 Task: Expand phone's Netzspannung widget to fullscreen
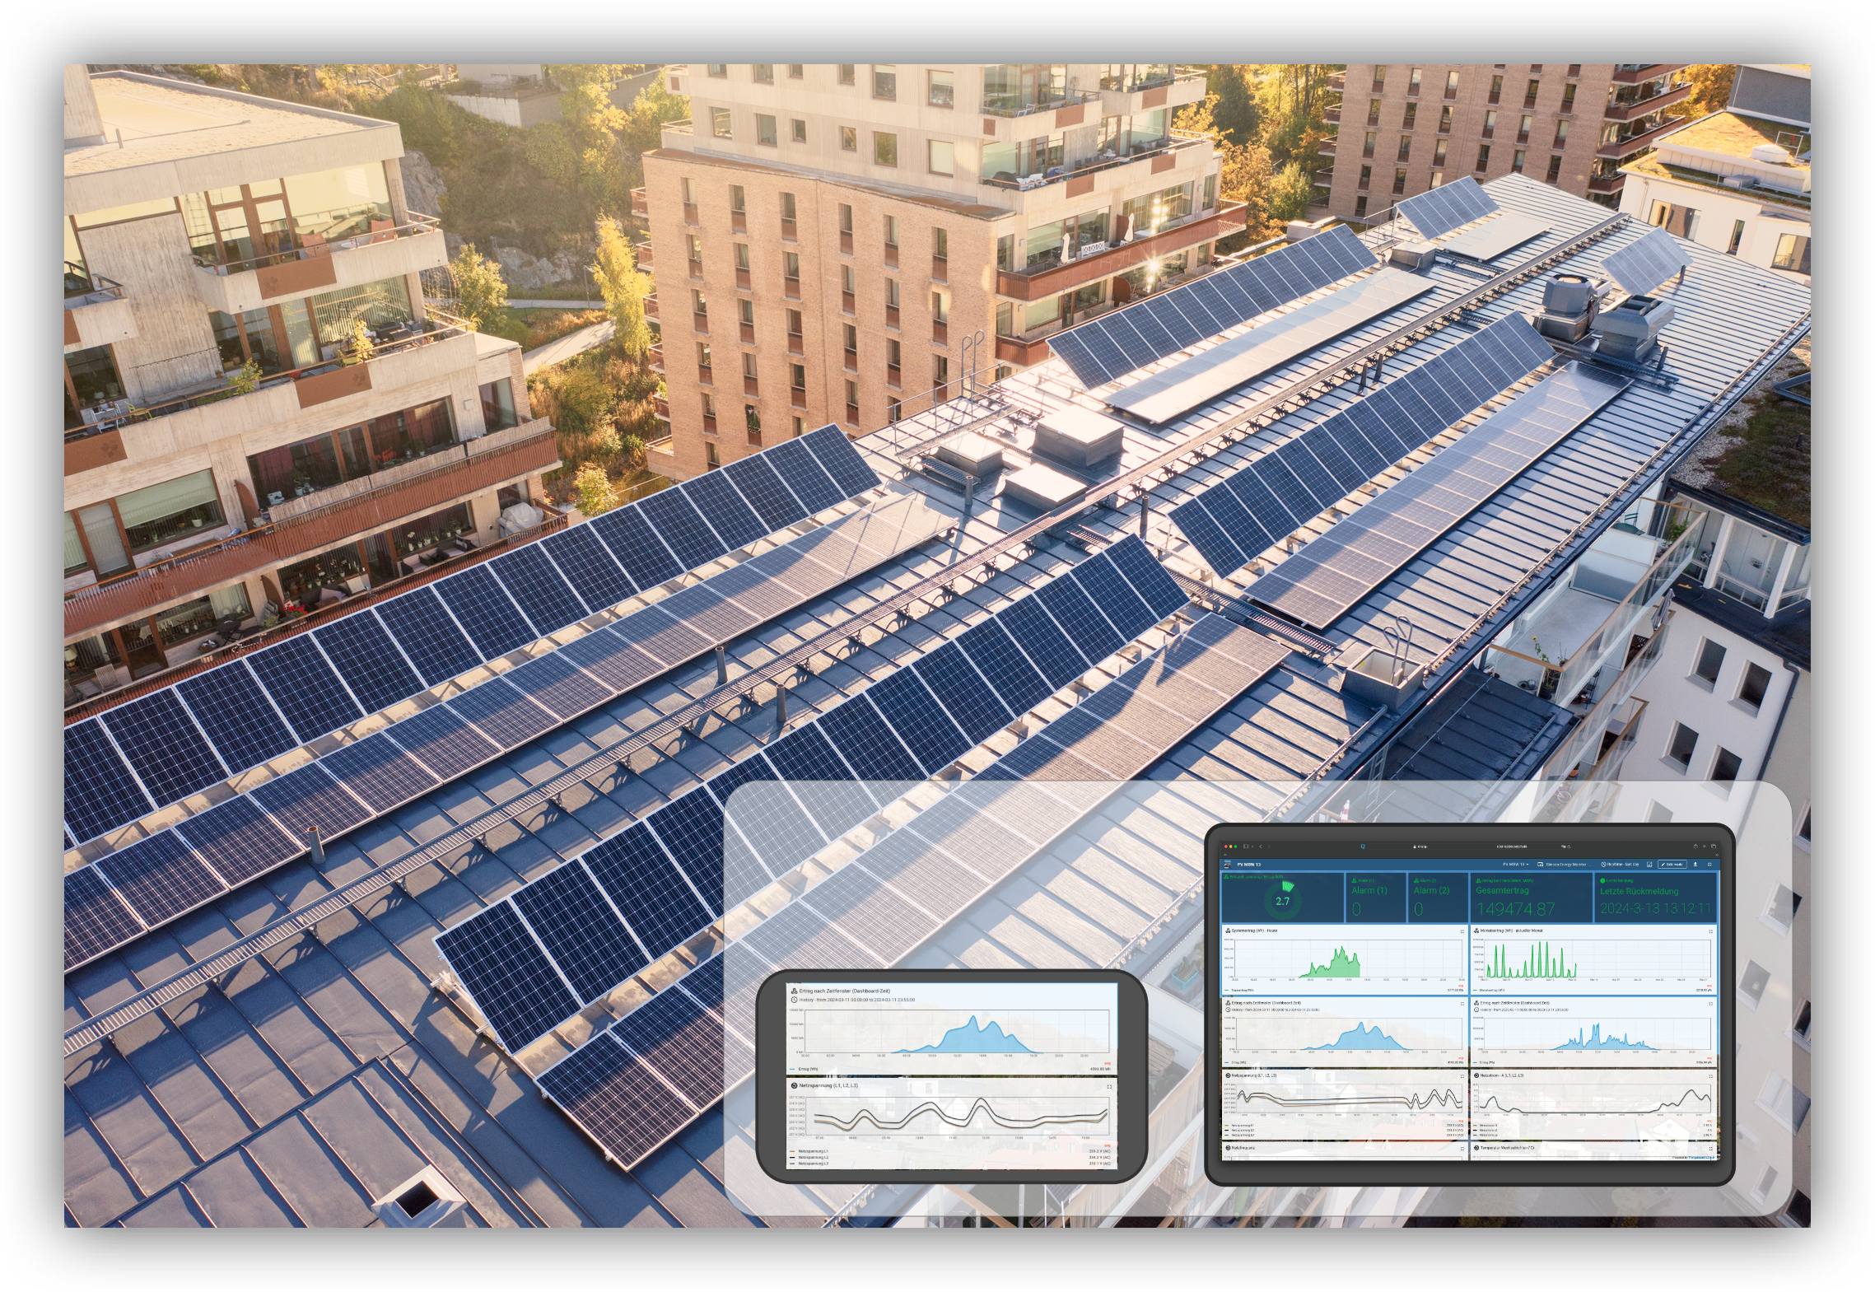click(x=1109, y=1087)
